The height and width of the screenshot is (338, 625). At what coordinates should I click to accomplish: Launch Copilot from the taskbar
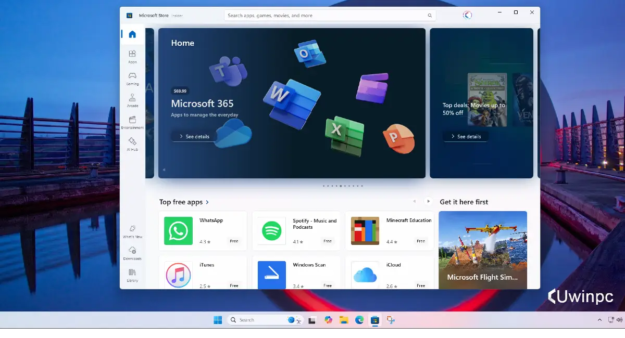(x=328, y=320)
